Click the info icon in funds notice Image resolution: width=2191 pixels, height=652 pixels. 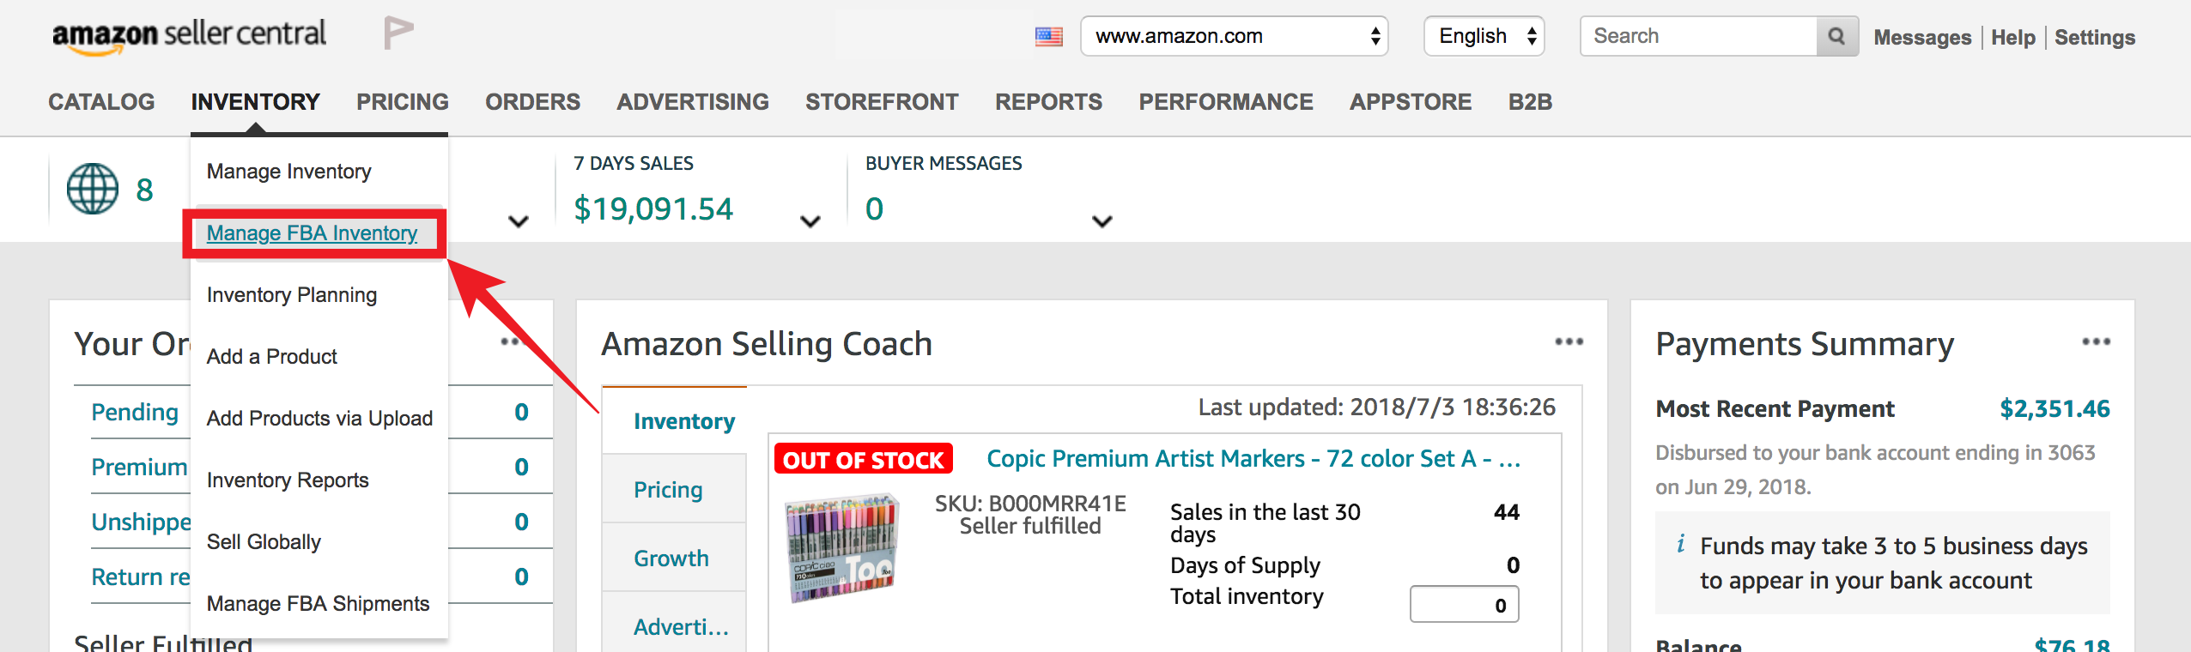(1680, 544)
